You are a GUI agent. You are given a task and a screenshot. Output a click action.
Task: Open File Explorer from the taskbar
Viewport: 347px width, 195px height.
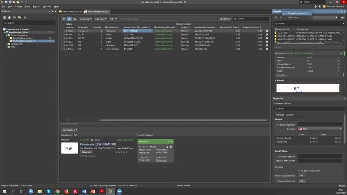tap(40, 191)
